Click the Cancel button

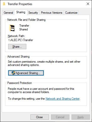(x=60, y=117)
